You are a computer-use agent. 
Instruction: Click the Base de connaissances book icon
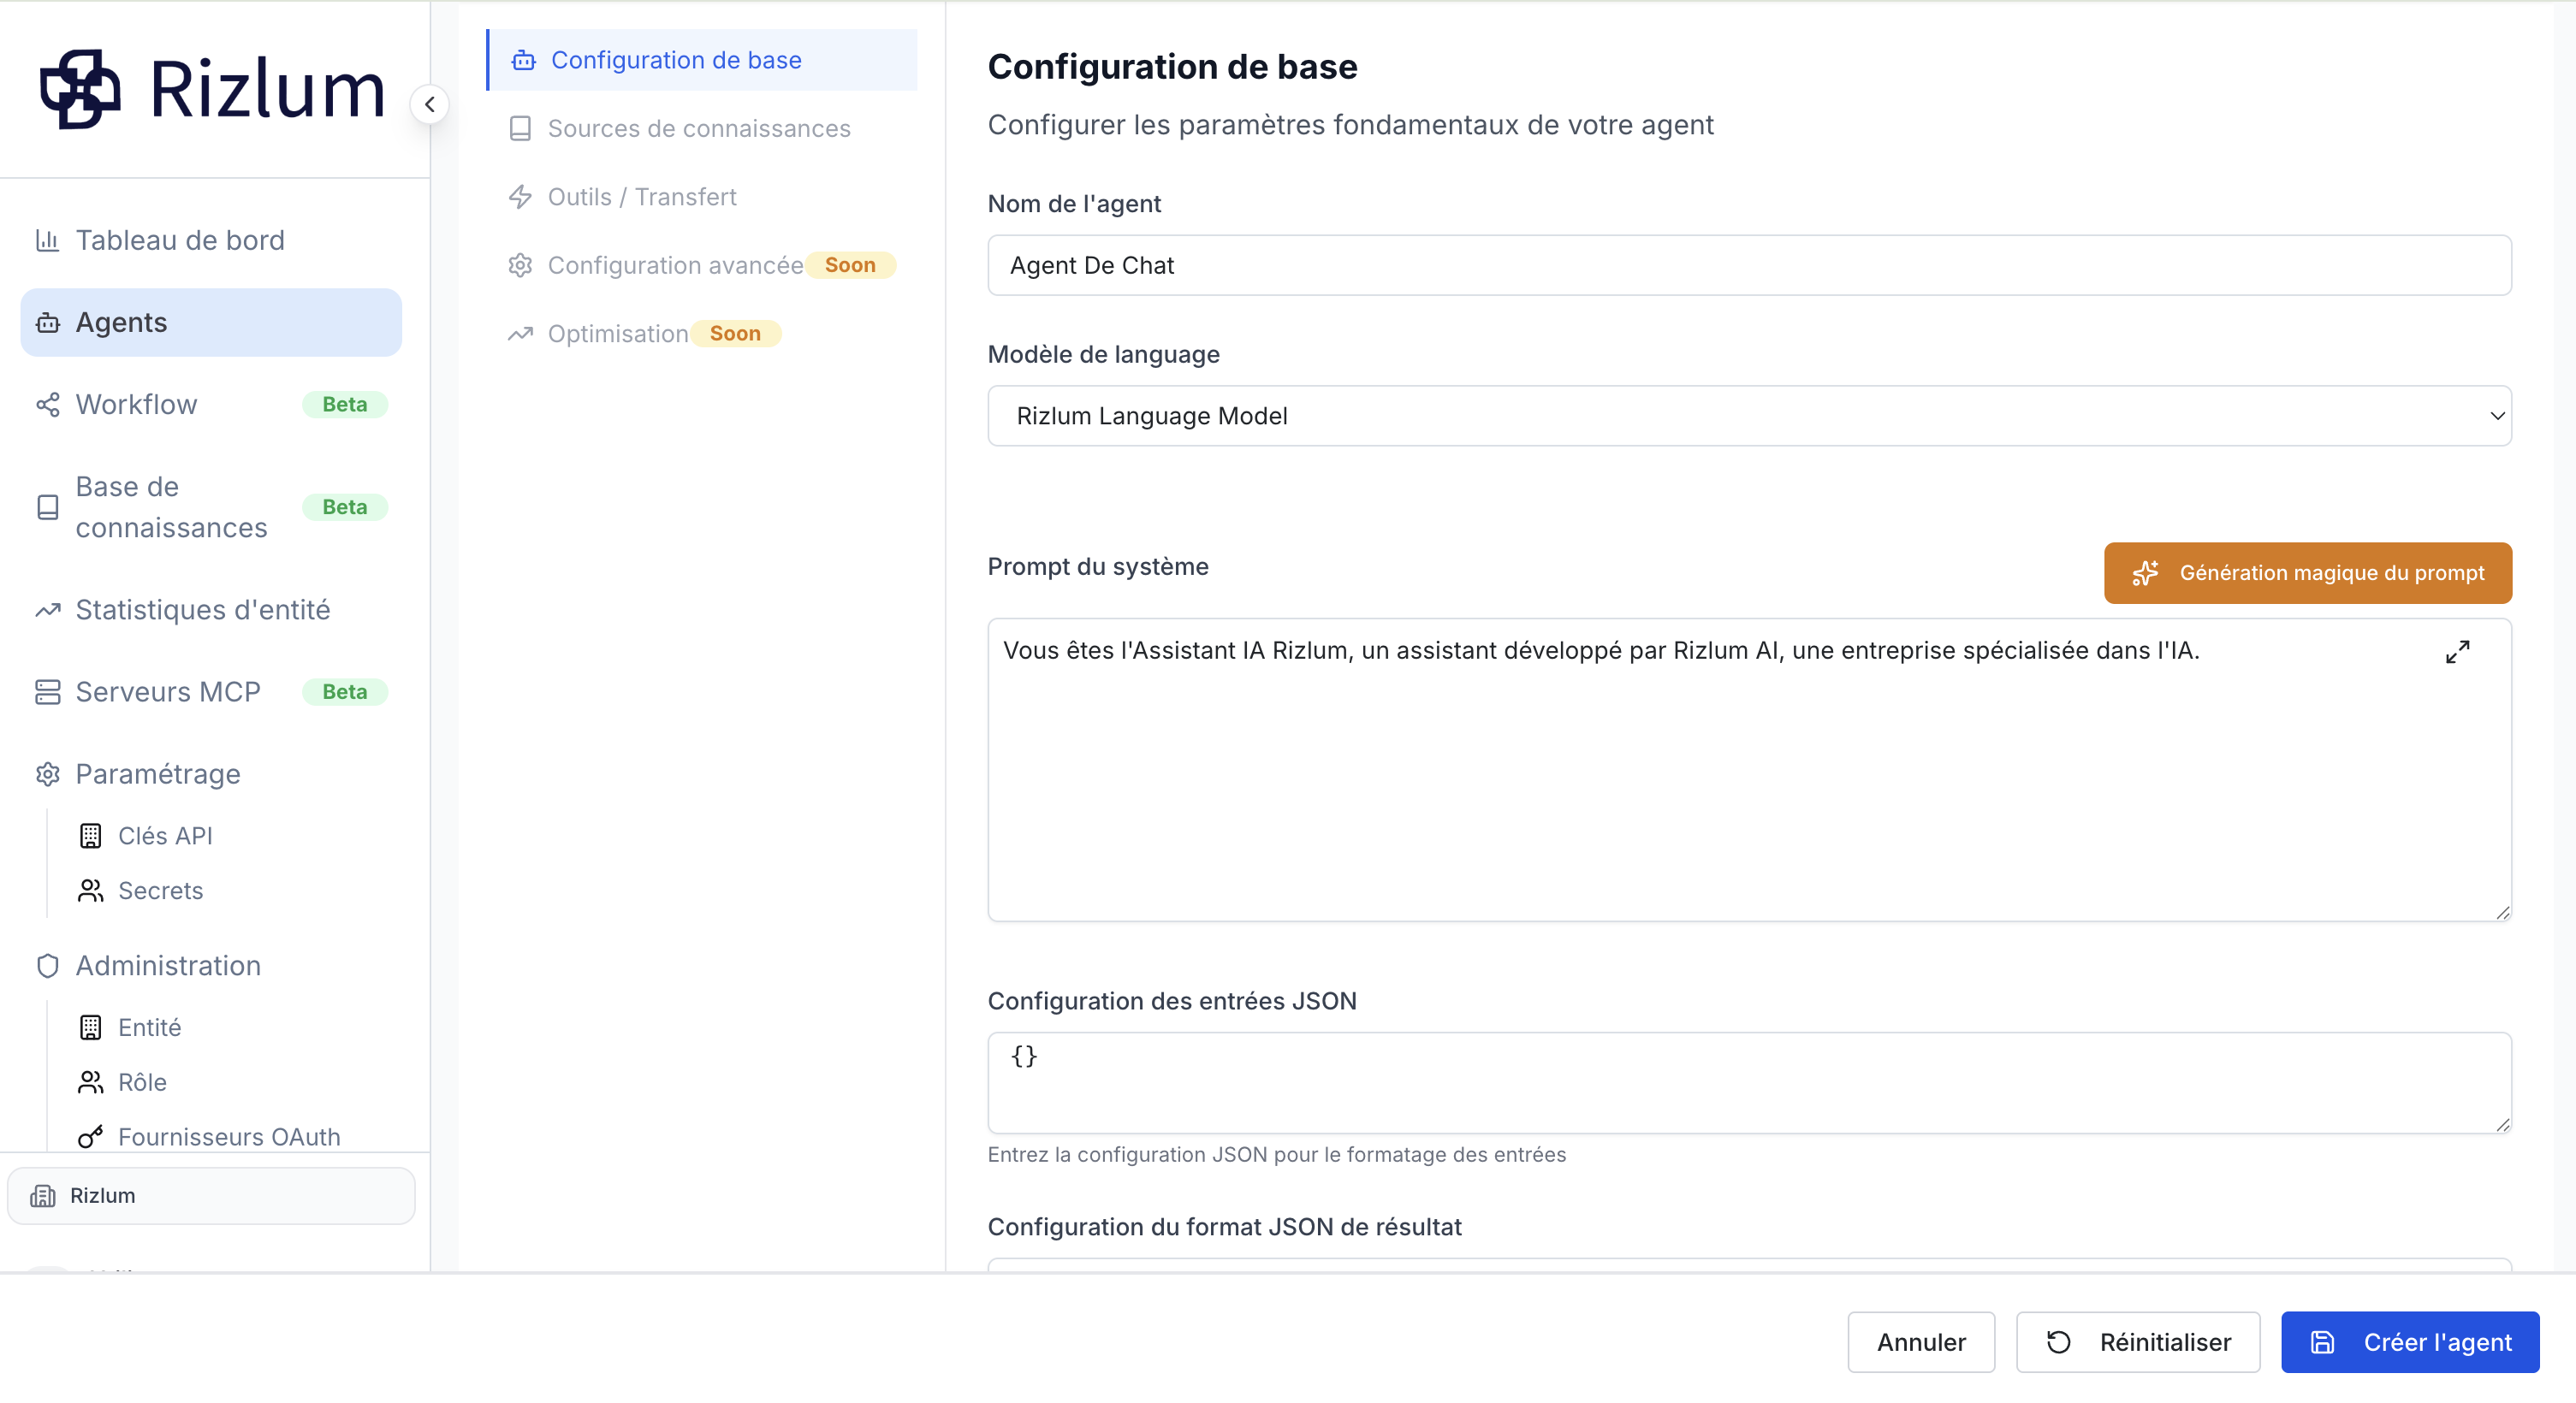pyautogui.click(x=47, y=507)
